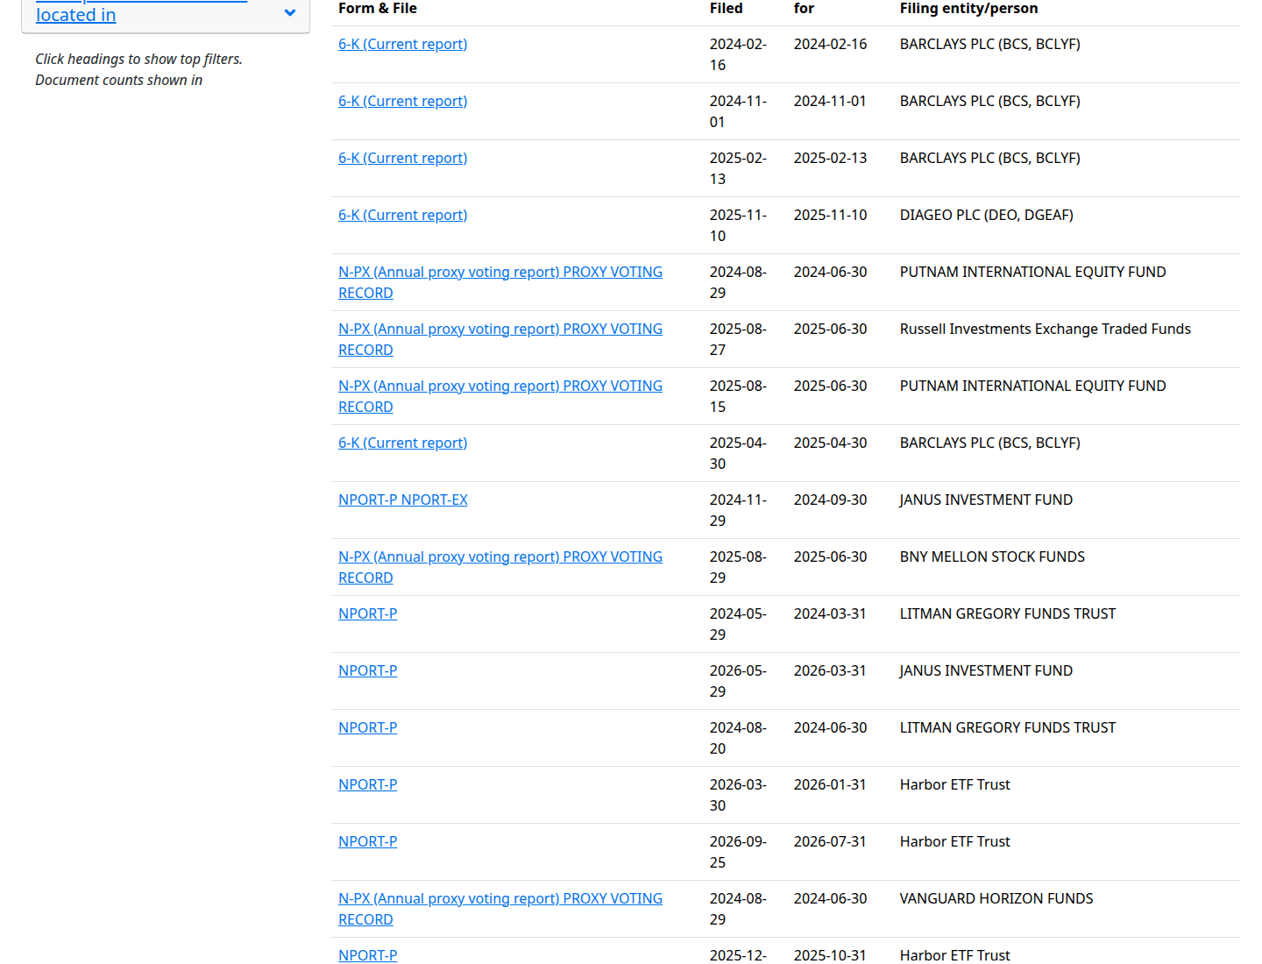Click the "Filing entity/person" column header
The height and width of the screenshot is (964, 1262).
click(969, 9)
